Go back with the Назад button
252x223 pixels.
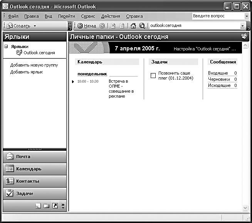click(x=87, y=26)
